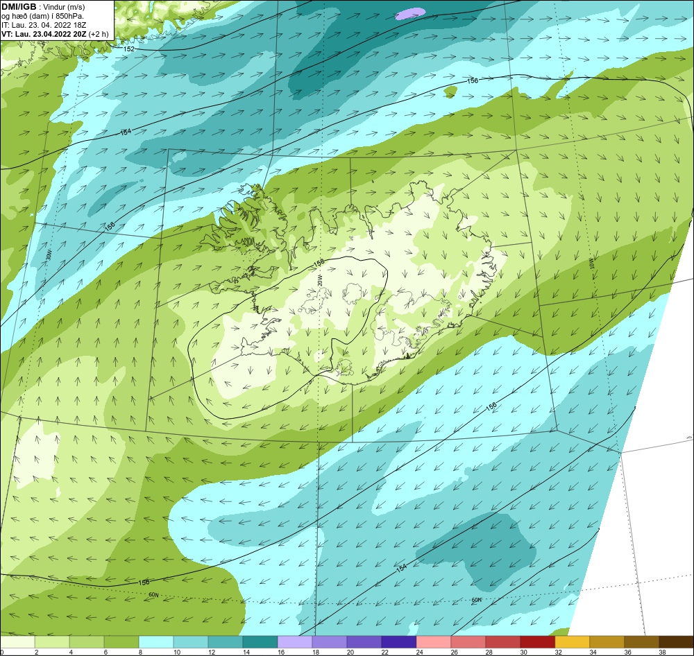Select the 22–24 m/s deep indigo swatch

399,642
